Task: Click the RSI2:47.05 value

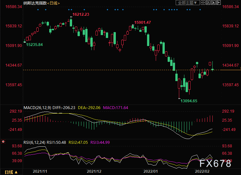Action: click(78, 143)
